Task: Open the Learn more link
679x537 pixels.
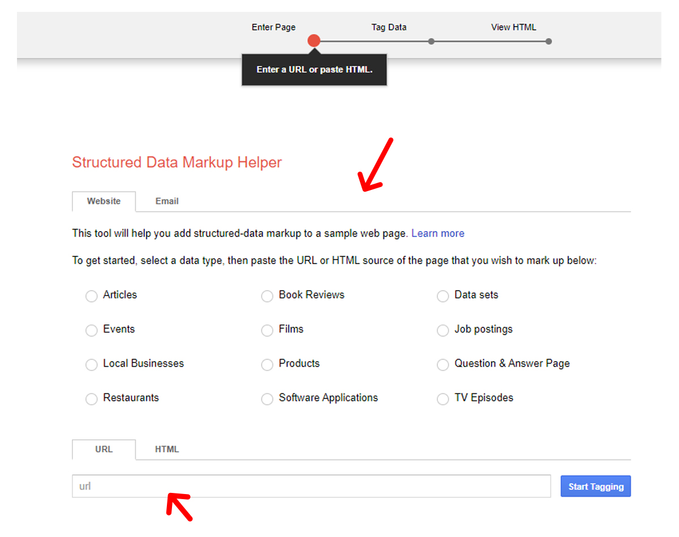Action: (x=437, y=233)
